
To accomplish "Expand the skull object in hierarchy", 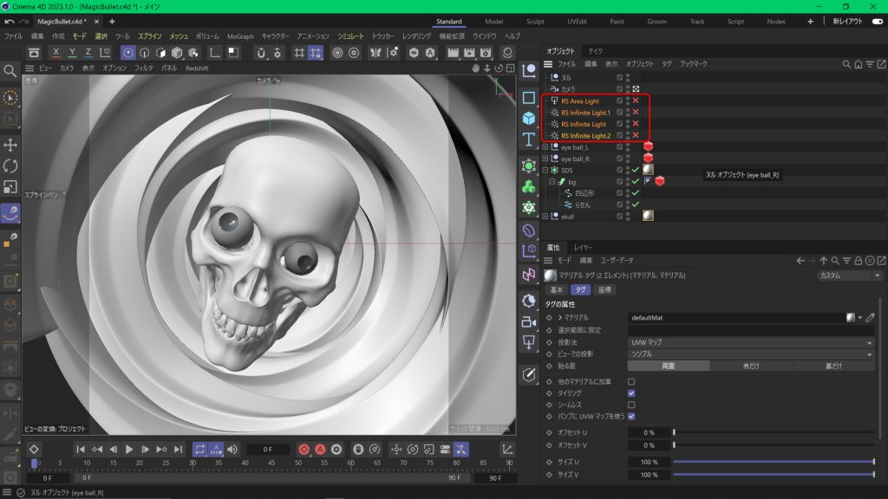I will tap(545, 216).
